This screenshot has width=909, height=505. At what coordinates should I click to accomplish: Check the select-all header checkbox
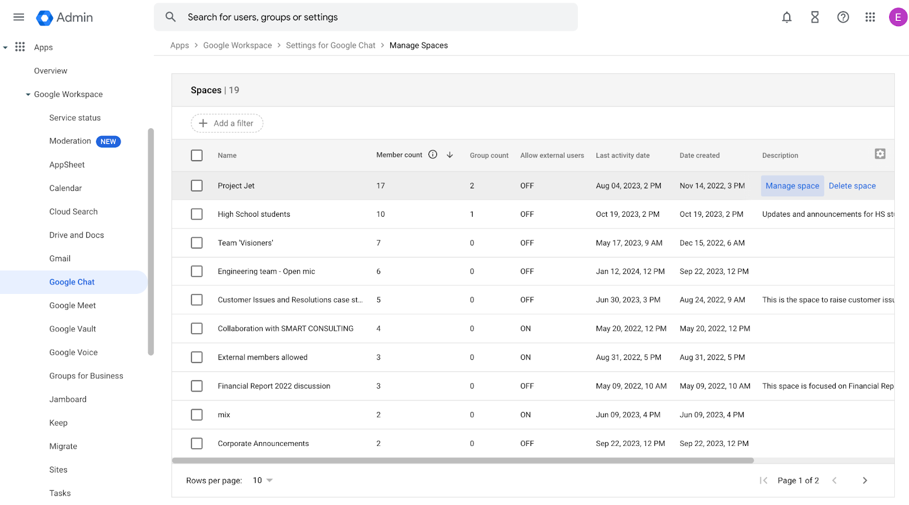click(x=197, y=155)
